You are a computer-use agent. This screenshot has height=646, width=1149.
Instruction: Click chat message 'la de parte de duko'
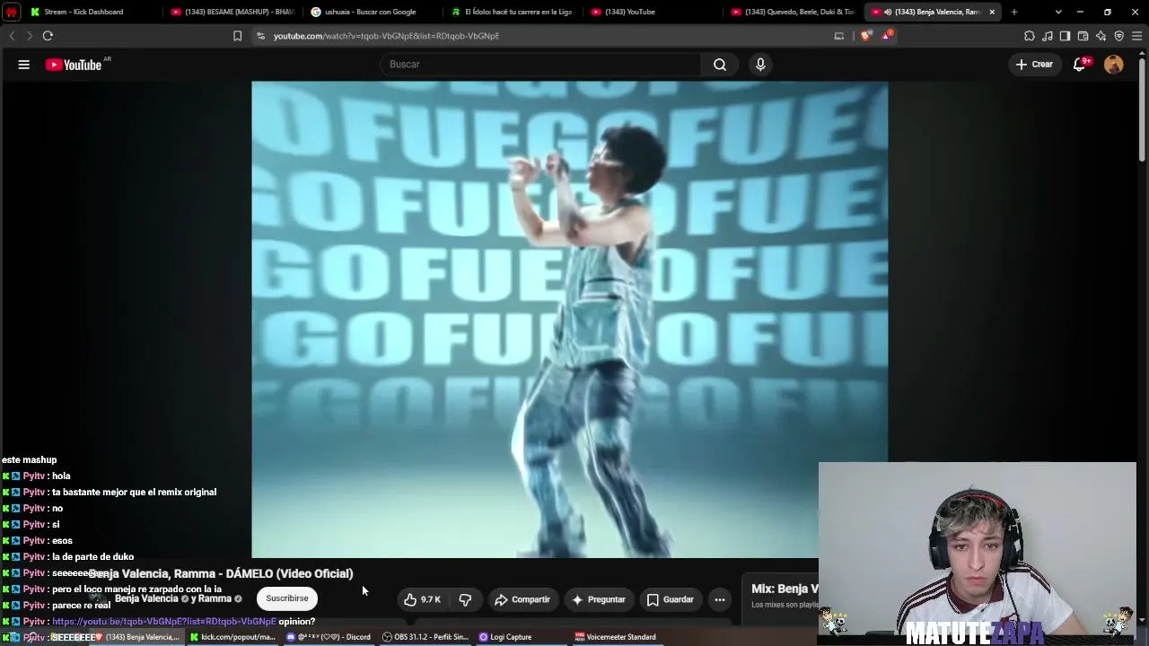coord(92,556)
